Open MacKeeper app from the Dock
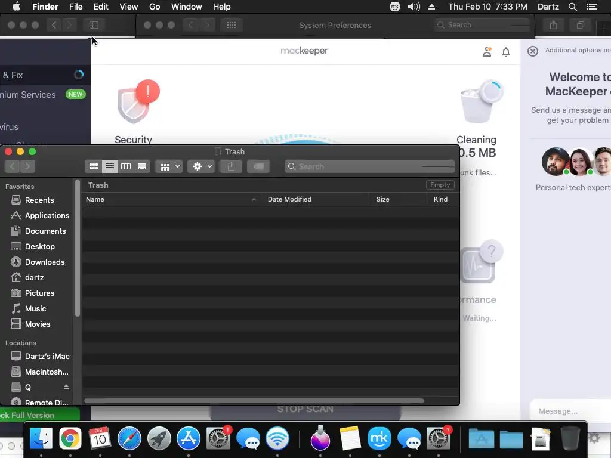The height and width of the screenshot is (458, 611). coord(379,438)
